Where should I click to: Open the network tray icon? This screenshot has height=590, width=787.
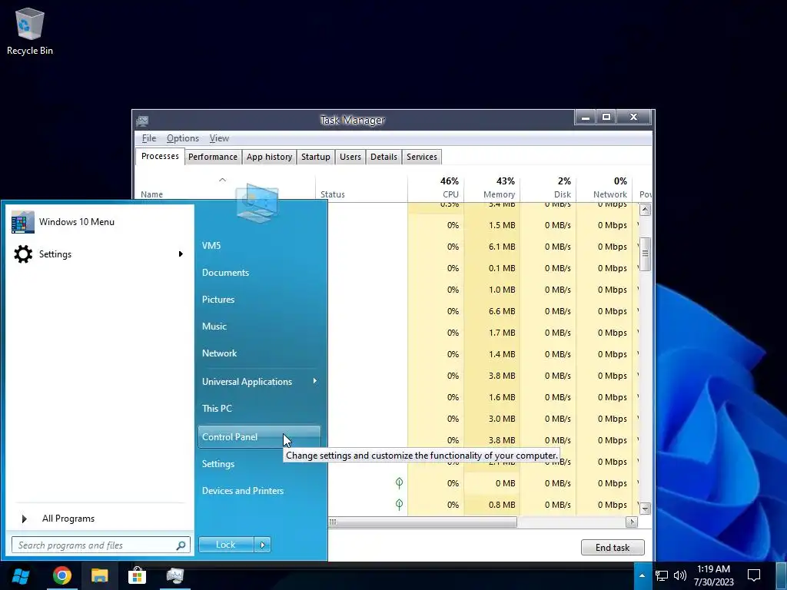pos(662,575)
